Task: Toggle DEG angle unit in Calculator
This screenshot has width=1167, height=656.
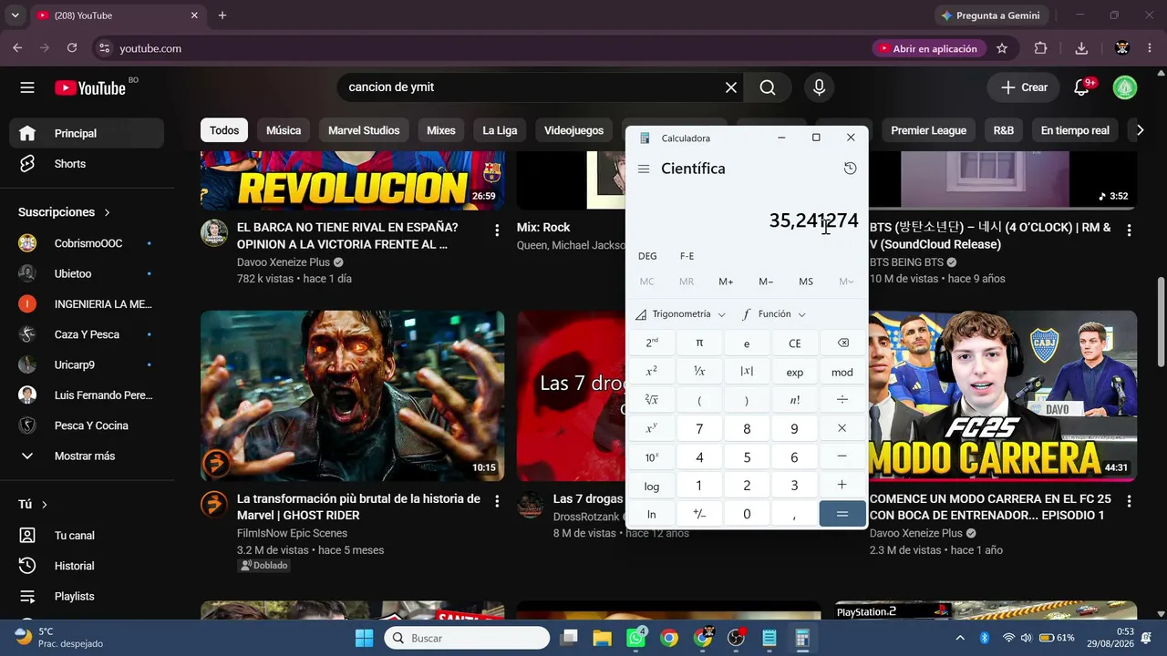Action: (x=647, y=256)
